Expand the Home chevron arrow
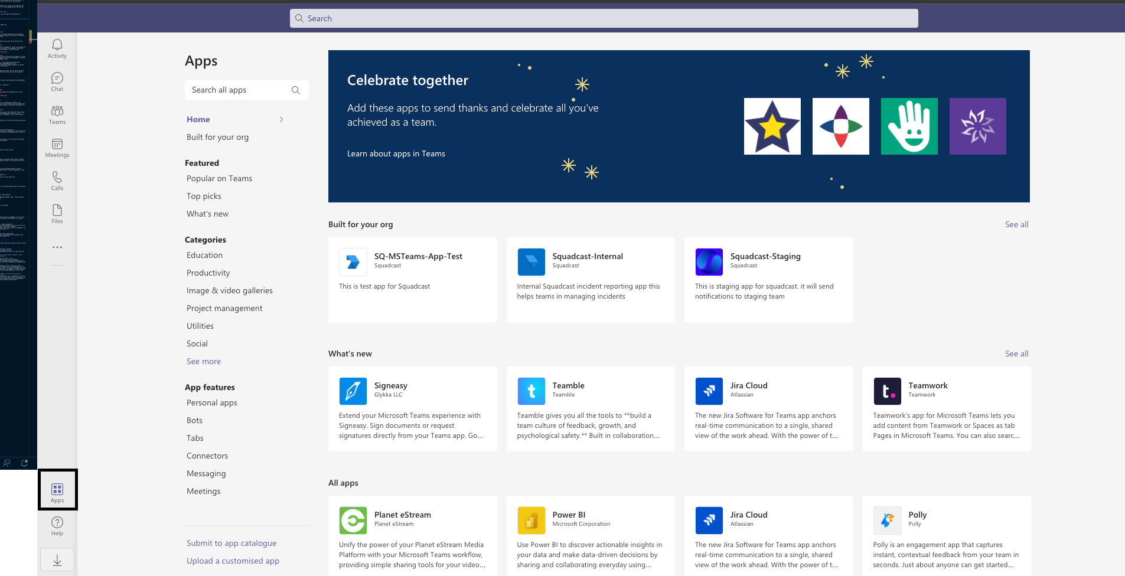The height and width of the screenshot is (576, 1125). pyautogui.click(x=281, y=119)
